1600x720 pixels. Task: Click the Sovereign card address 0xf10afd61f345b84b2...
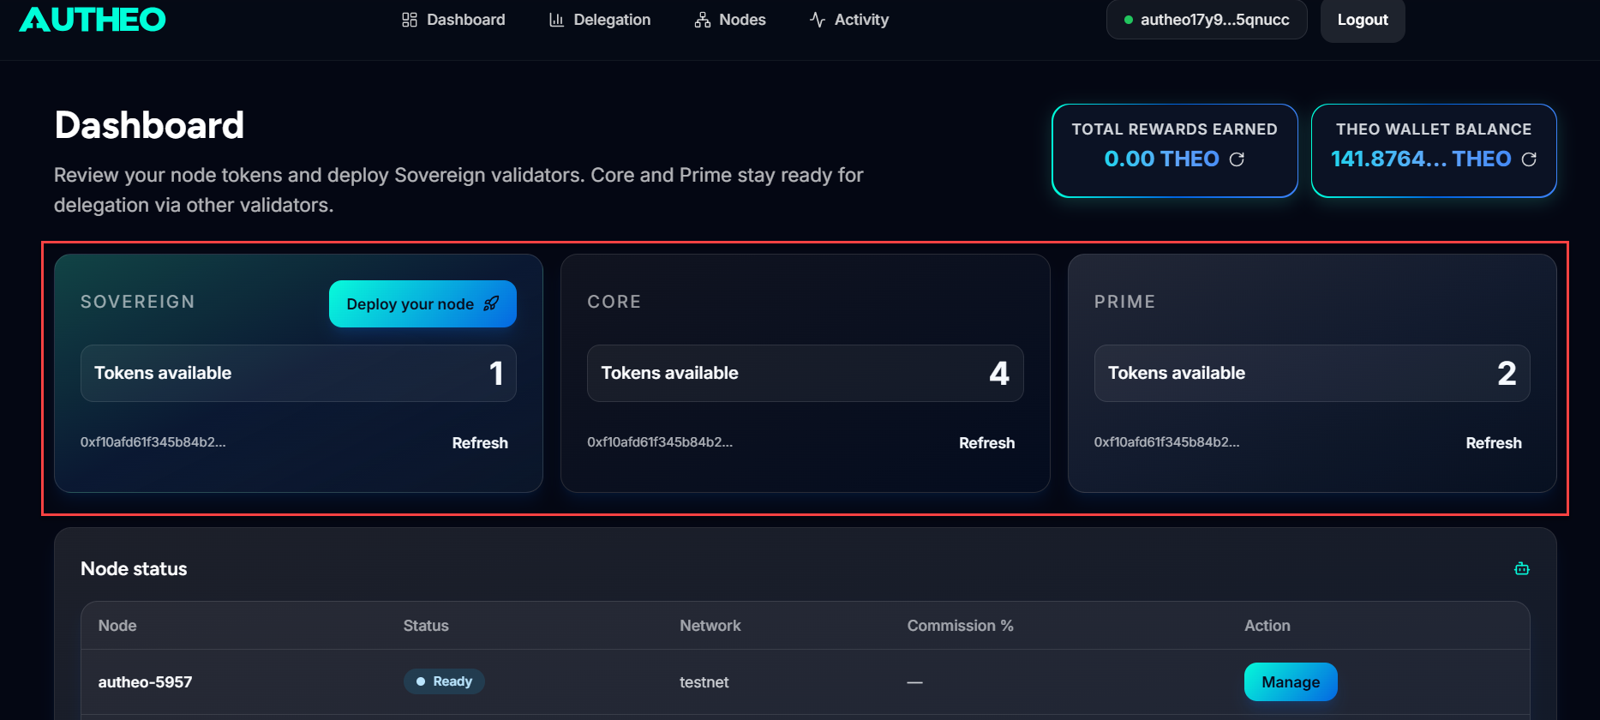pyautogui.click(x=153, y=442)
